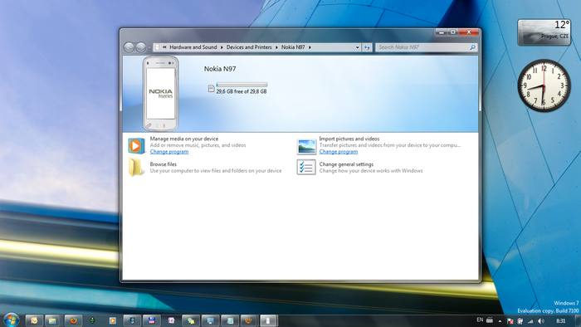The height and width of the screenshot is (327, 581).
Task: Open the Windows Start orb
Action: pyautogui.click(x=11, y=320)
